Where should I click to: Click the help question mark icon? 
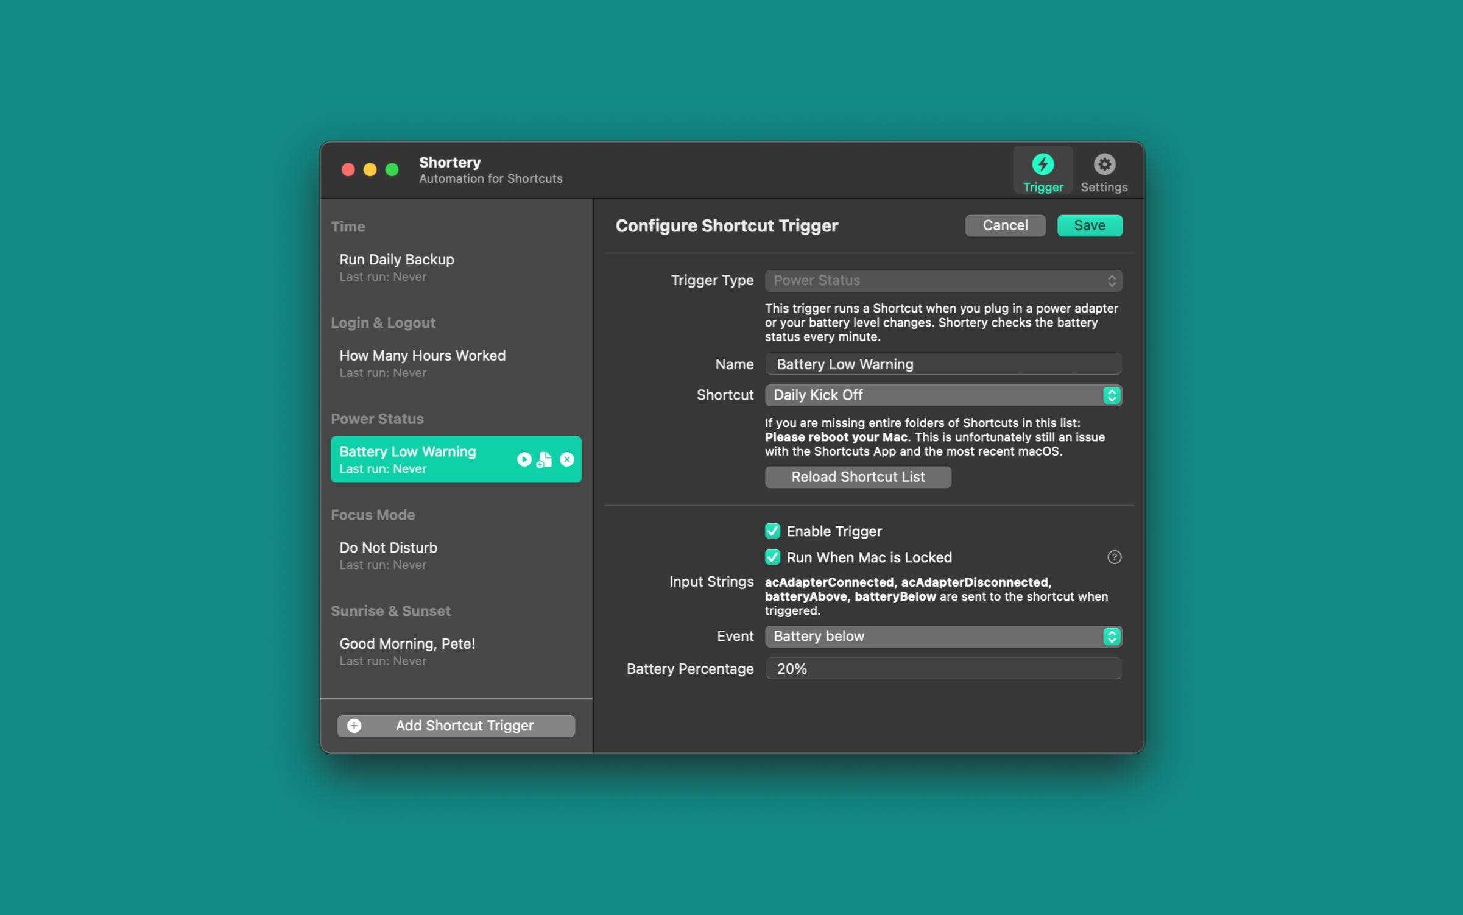coord(1114,557)
